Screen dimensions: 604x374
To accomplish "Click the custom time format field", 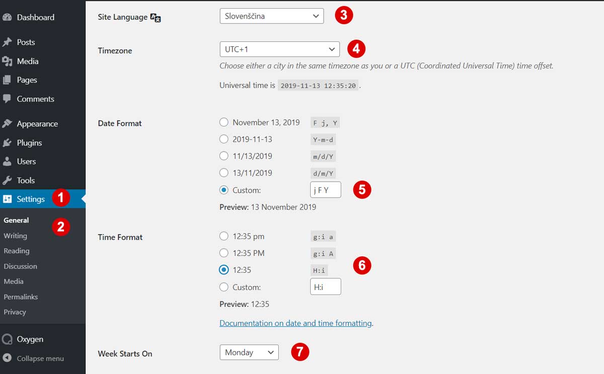I will (326, 286).
